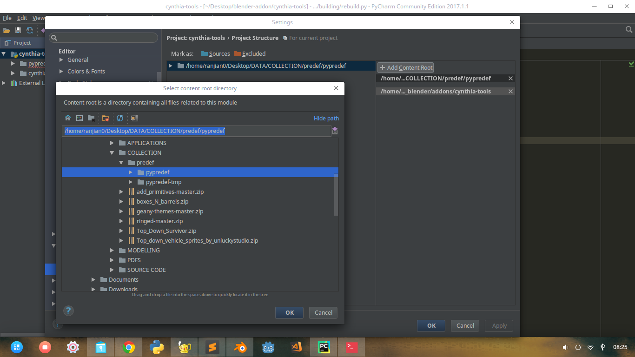Open the Edit menu
The height and width of the screenshot is (357, 635).
pos(22,18)
